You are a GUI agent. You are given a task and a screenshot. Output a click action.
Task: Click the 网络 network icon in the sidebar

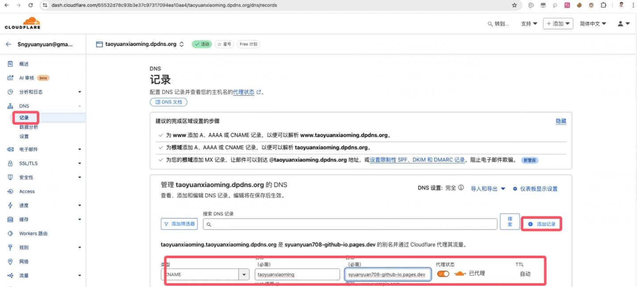(10, 261)
